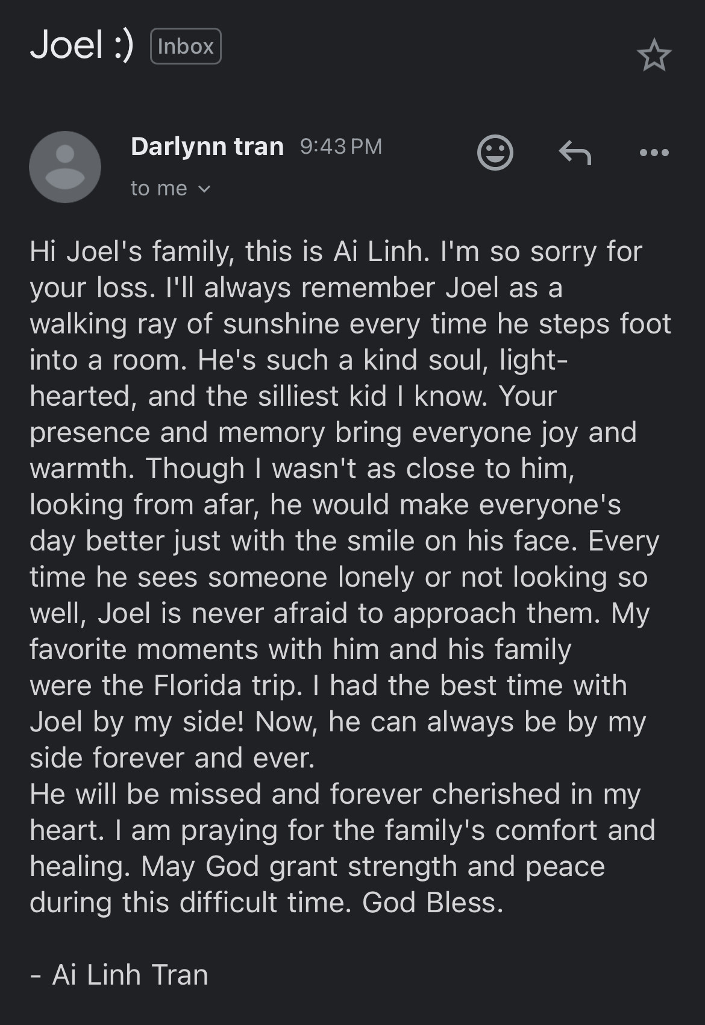The image size is (705, 1025).
Task: Tap the line beginning "He will be missed"
Action: coord(334,794)
